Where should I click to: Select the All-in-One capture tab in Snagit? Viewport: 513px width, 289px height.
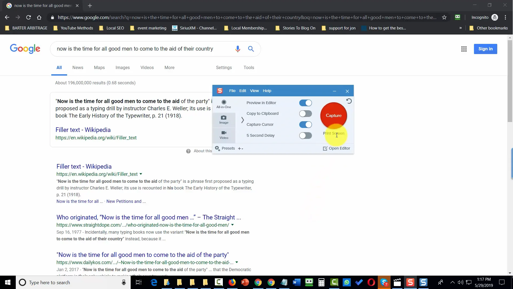tap(224, 104)
